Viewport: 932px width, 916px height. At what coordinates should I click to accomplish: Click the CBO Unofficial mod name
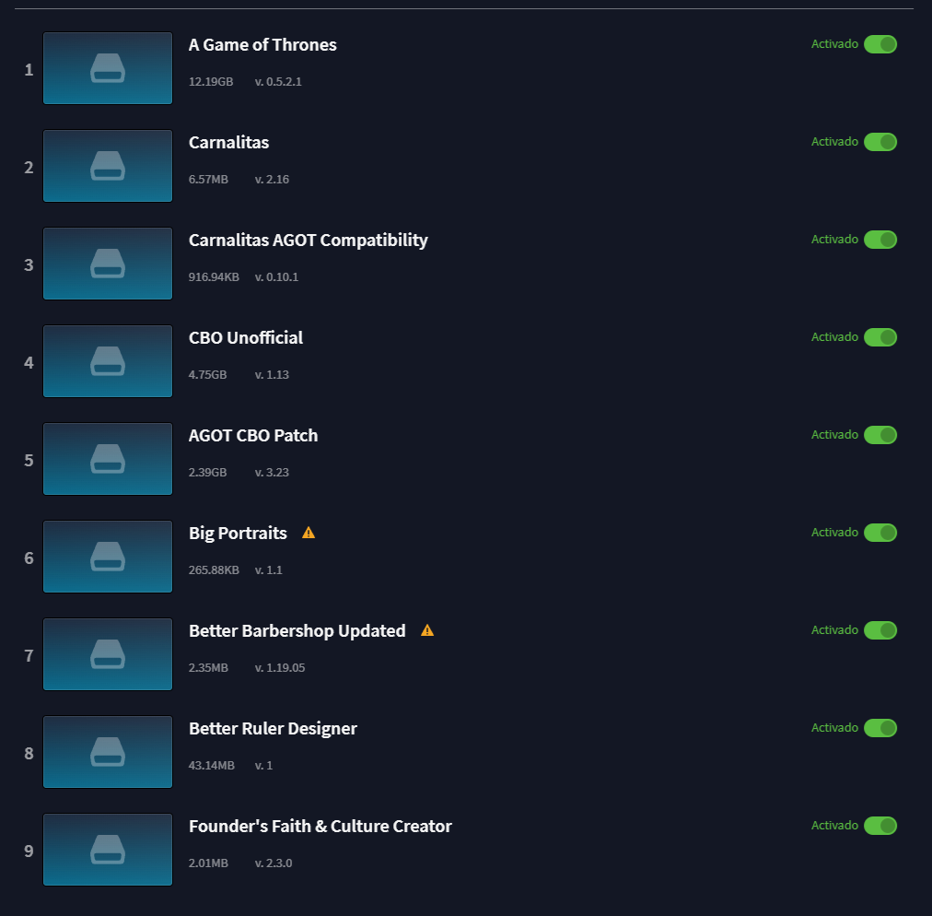(x=246, y=338)
